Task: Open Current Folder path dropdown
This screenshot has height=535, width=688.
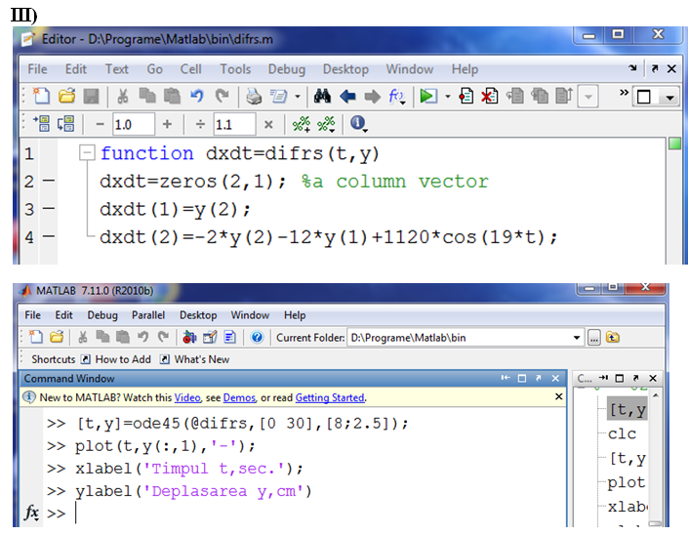Action: 577,338
